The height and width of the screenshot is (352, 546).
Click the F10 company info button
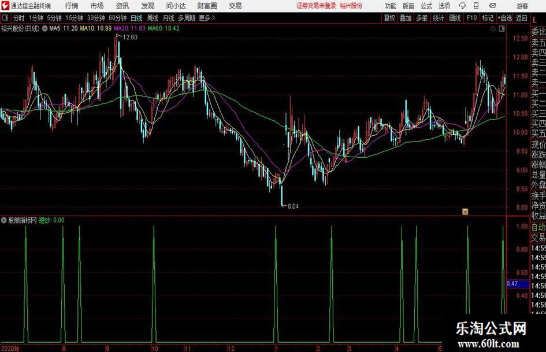pyautogui.click(x=471, y=18)
